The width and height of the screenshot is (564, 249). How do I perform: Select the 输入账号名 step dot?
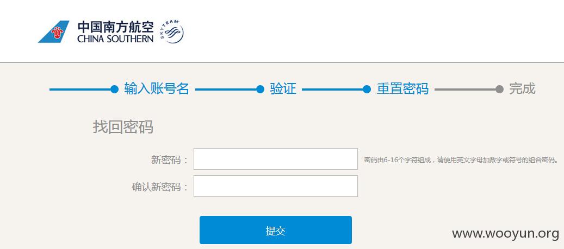tap(114, 90)
